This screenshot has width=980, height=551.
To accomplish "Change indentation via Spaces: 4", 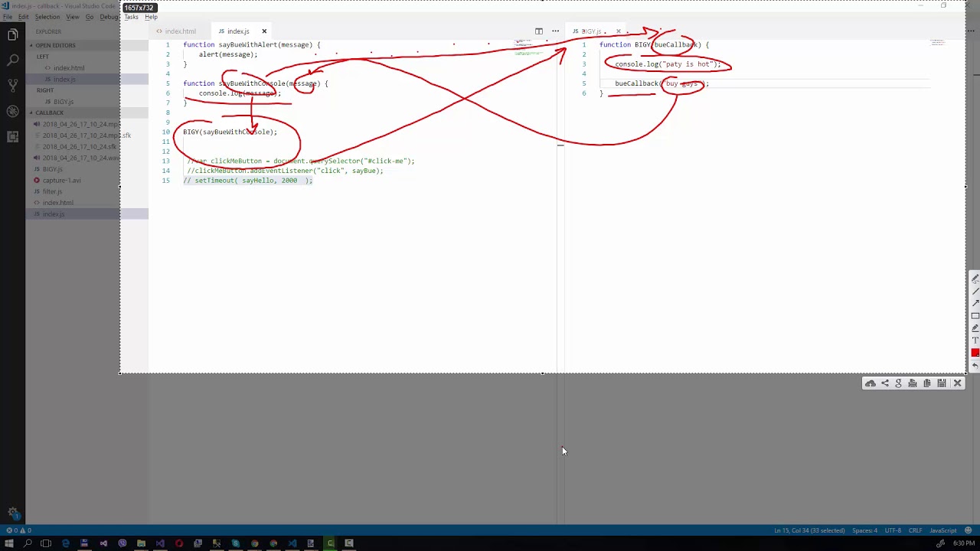I will pos(865,530).
